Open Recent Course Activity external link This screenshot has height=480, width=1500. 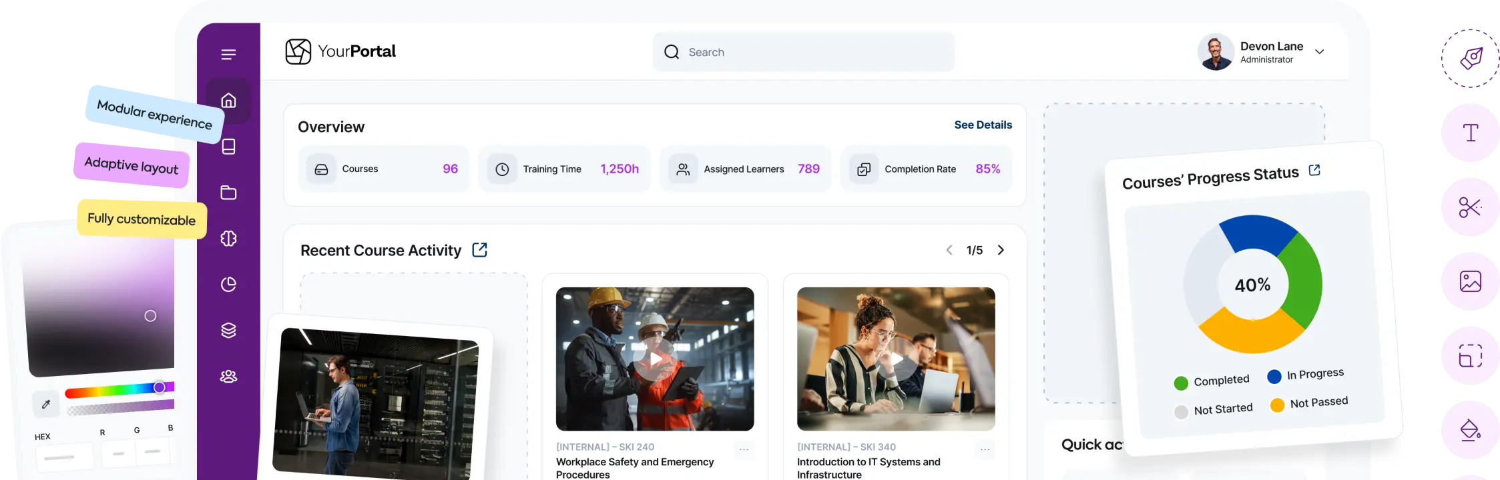tap(479, 250)
